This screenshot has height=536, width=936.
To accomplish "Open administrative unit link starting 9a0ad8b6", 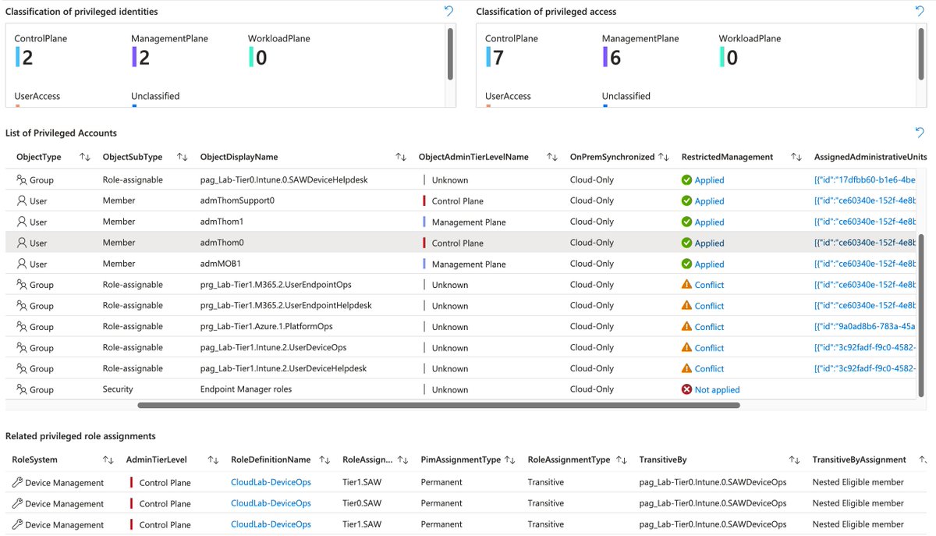I will pos(864,326).
